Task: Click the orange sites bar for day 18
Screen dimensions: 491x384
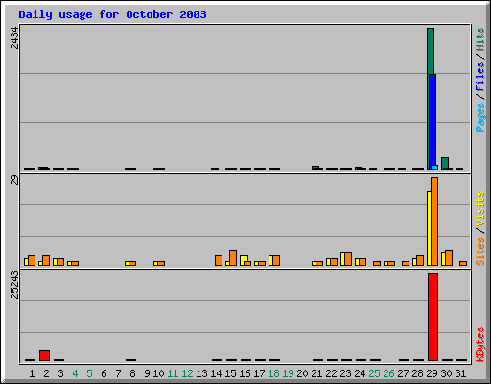Action: (x=276, y=260)
